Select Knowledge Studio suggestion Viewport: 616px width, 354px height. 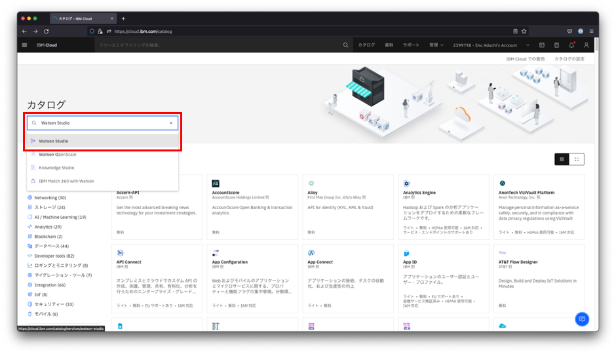pyautogui.click(x=102, y=168)
